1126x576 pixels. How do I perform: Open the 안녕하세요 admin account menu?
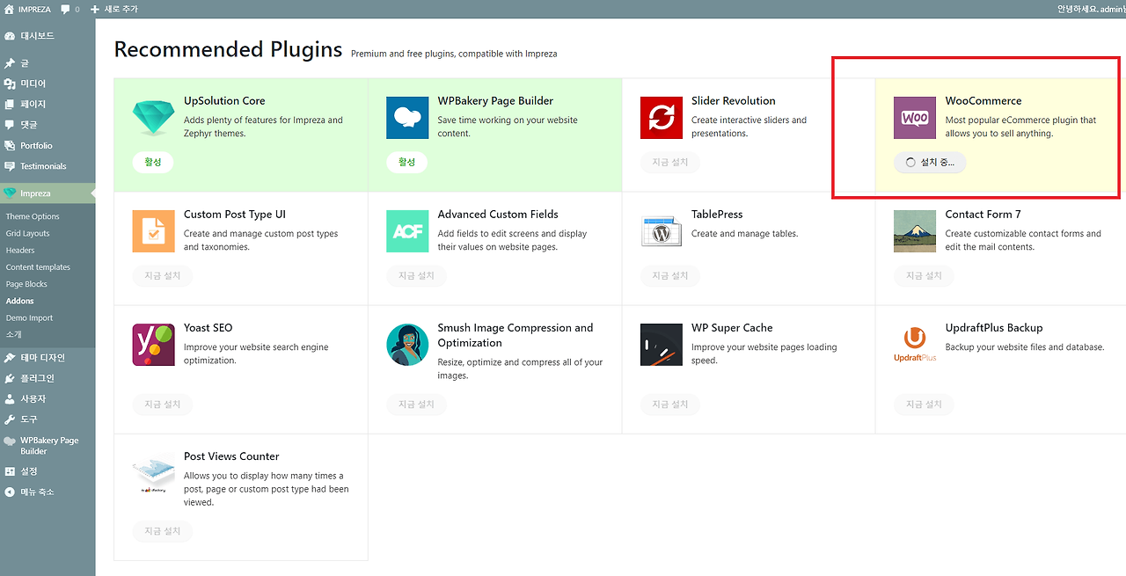1091,9
